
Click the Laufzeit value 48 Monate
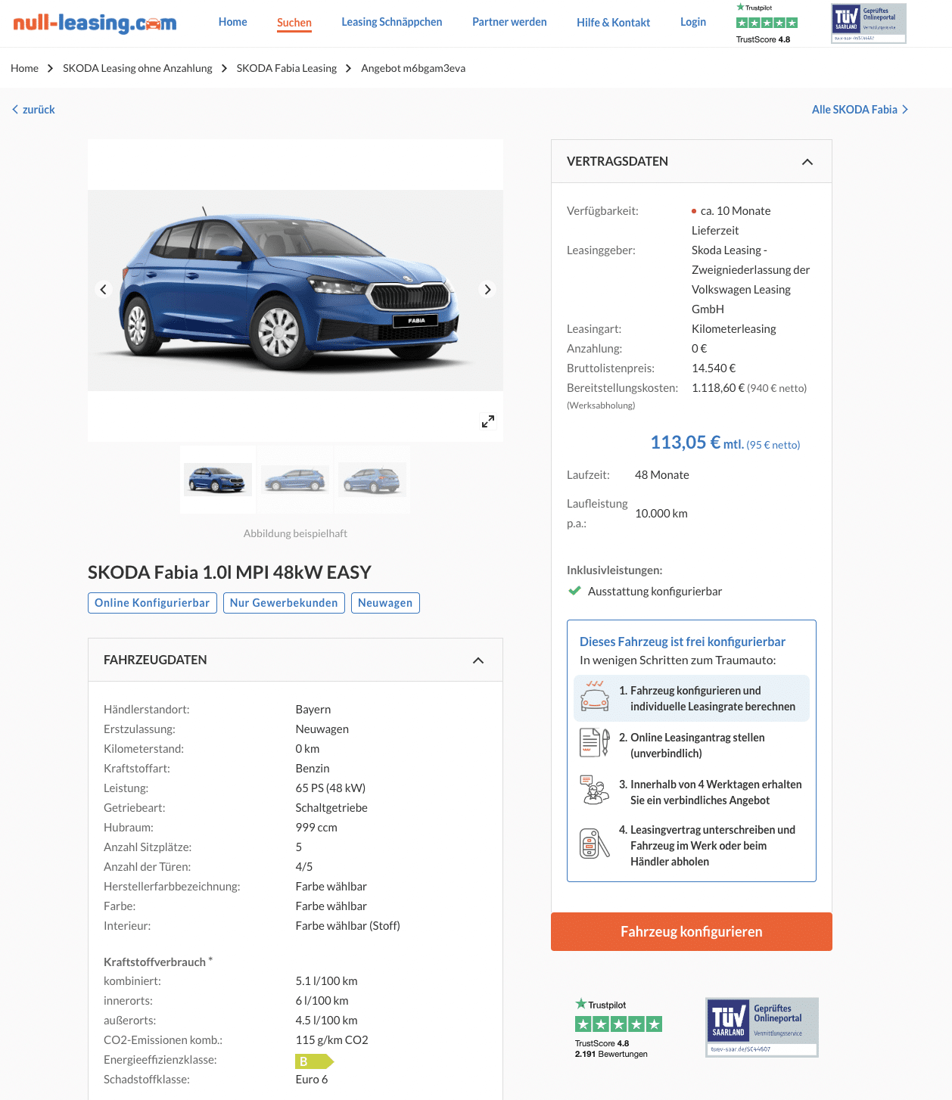(662, 475)
